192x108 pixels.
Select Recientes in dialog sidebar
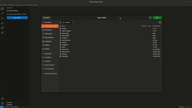[x=50, y=22]
